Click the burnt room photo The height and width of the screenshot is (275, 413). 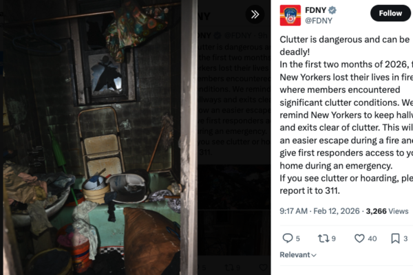(100, 137)
